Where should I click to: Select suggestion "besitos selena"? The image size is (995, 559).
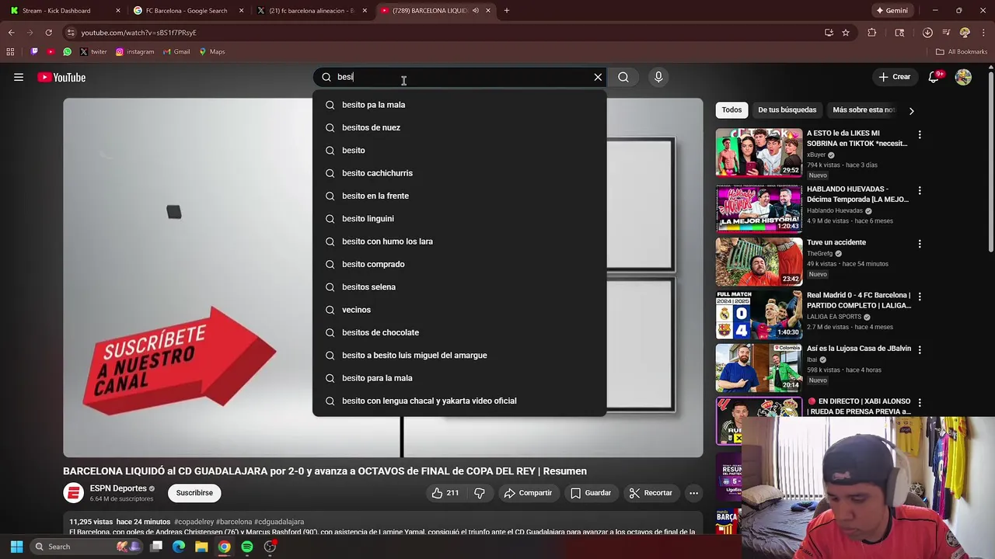(459, 287)
